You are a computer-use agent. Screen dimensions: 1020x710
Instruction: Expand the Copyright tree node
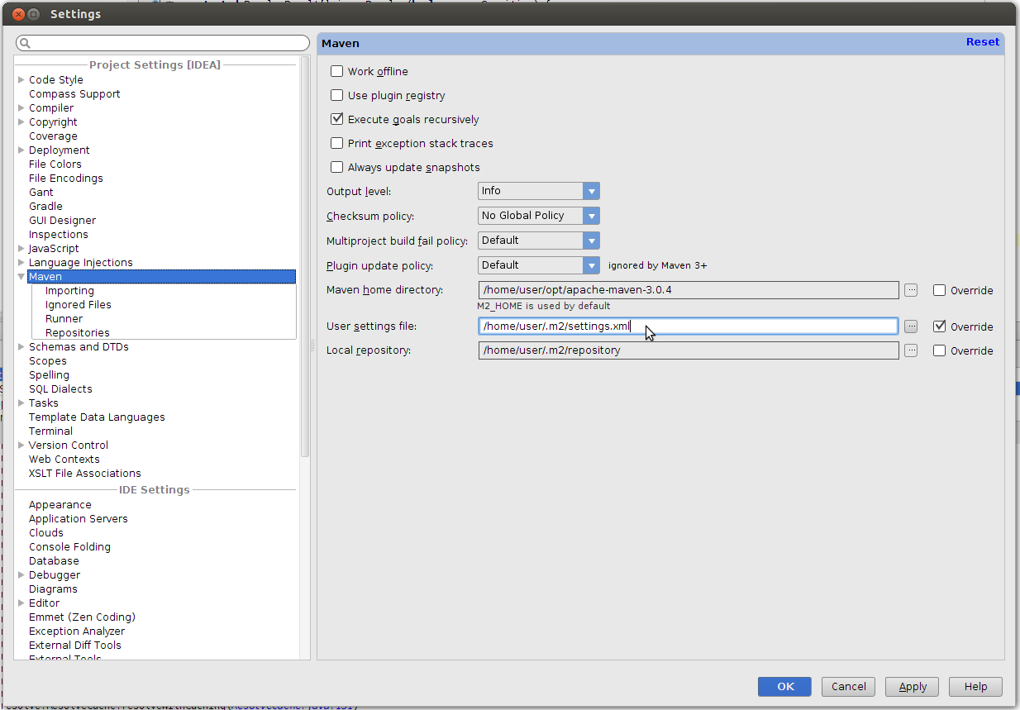pos(21,122)
